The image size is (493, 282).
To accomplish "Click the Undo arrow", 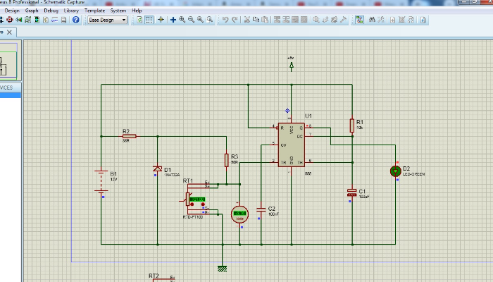I will (x=225, y=20).
